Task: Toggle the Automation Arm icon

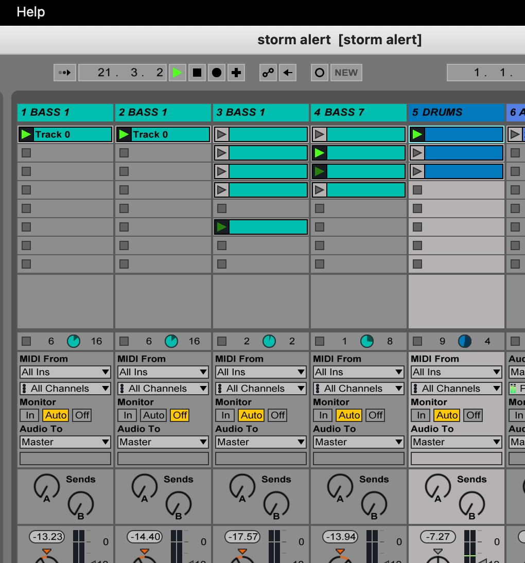Action: tap(268, 73)
